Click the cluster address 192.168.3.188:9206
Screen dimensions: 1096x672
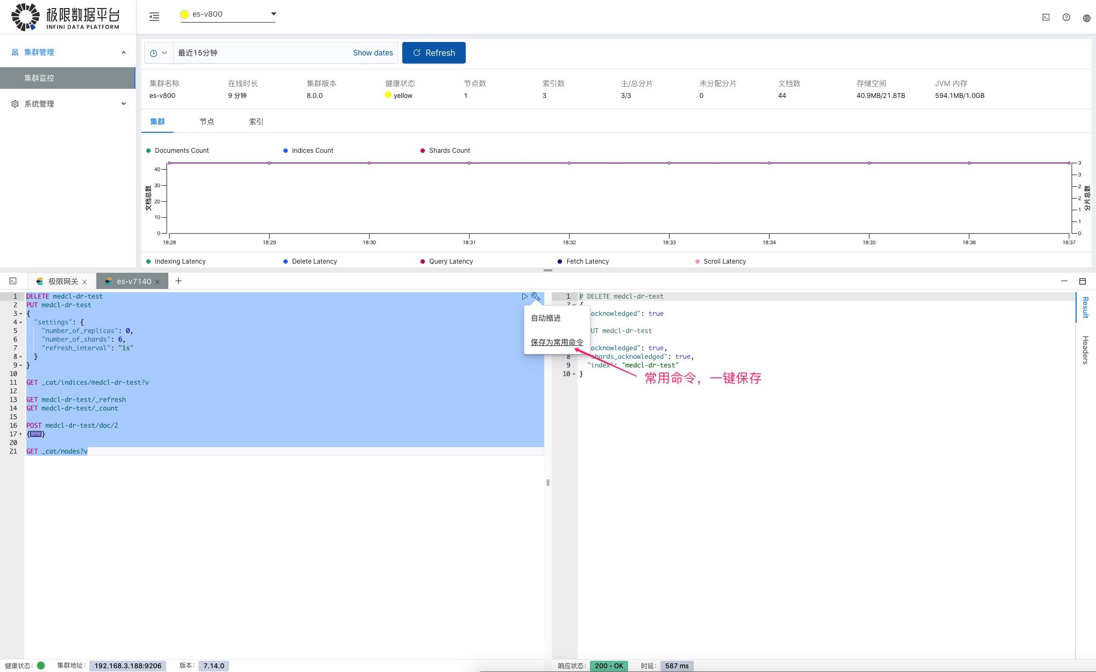click(128, 666)
